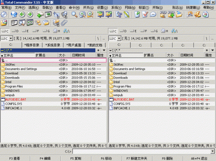Select Intel folder in left panel
This screenshot has width=216, height=161.
[x=53, y=82]
